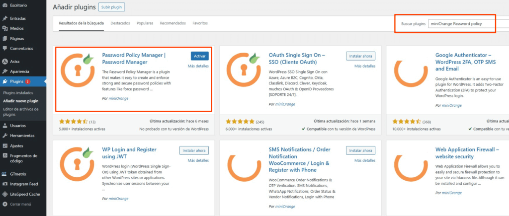Click the star rating of OAuth Single Sign On
This screenshot has height=216, width=509.
coord(240,122)
